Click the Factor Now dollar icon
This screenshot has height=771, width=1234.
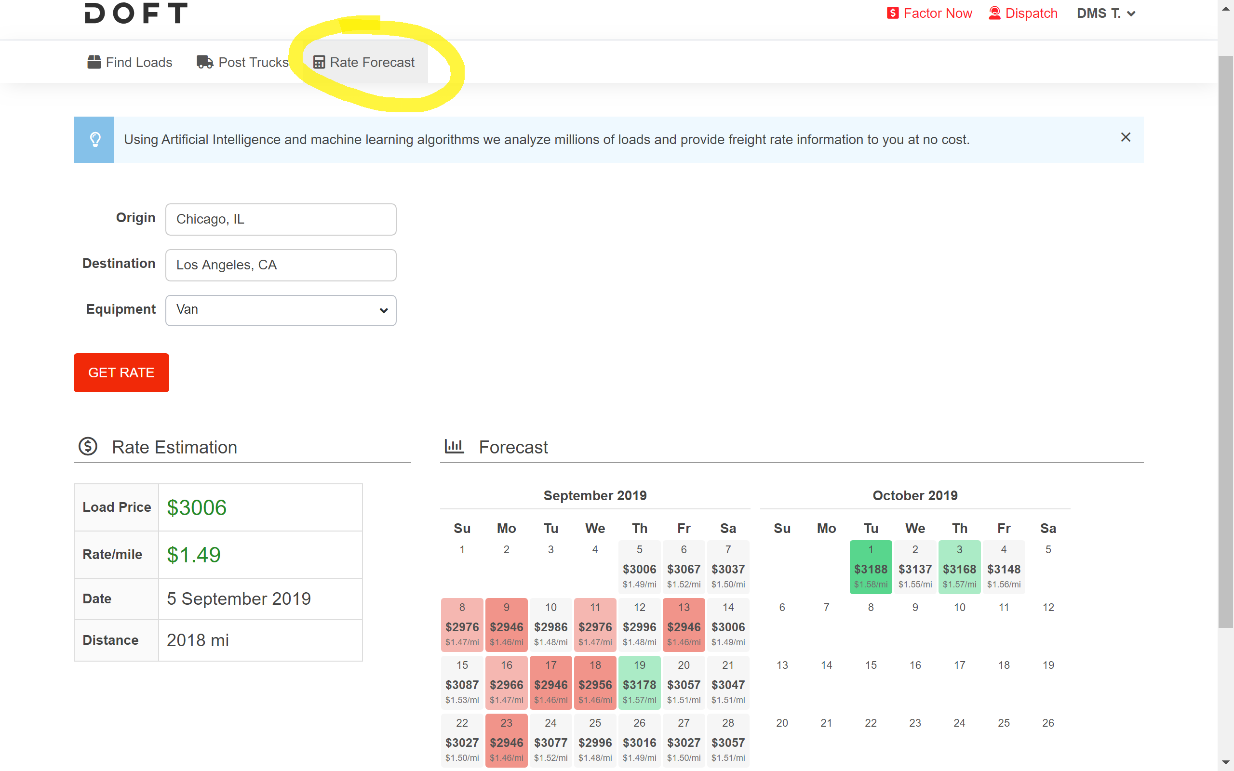(x=892, y=13)
